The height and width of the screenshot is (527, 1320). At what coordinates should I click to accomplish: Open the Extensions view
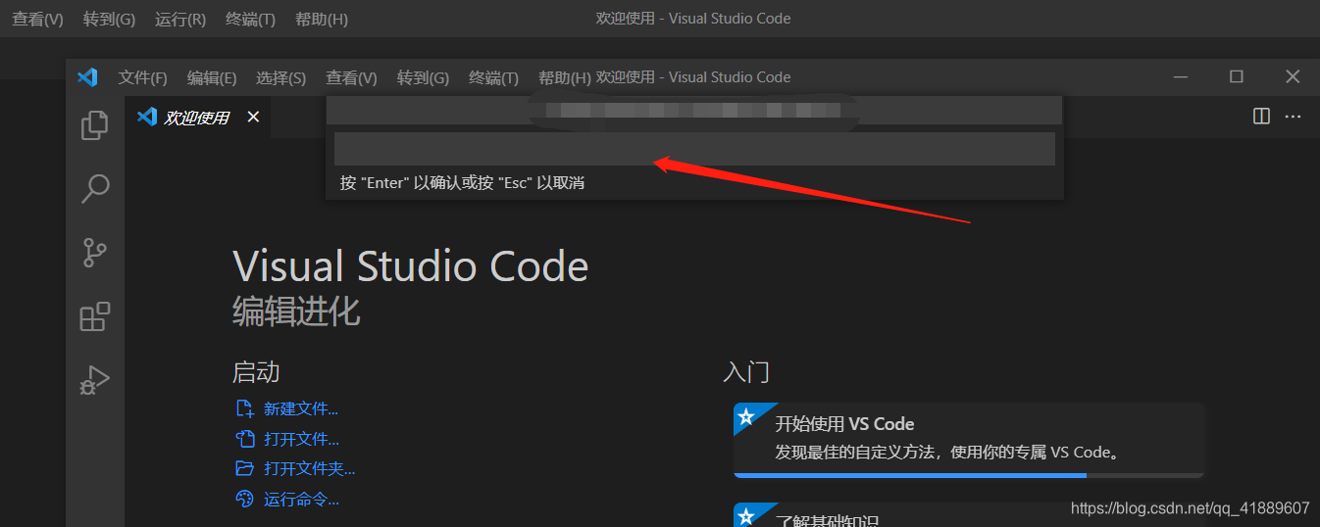tap(95, 316)
